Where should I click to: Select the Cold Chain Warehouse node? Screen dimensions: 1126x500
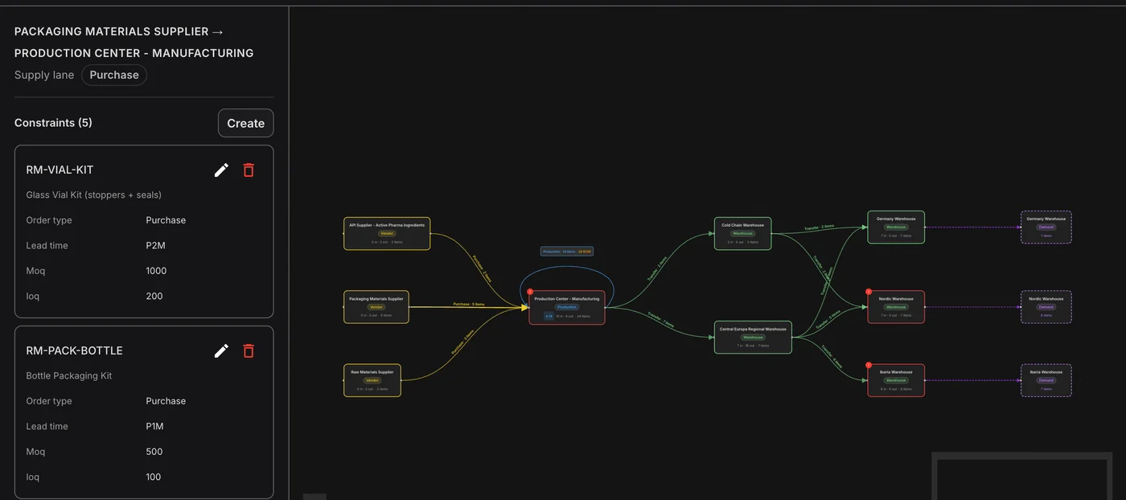(743, 233)
